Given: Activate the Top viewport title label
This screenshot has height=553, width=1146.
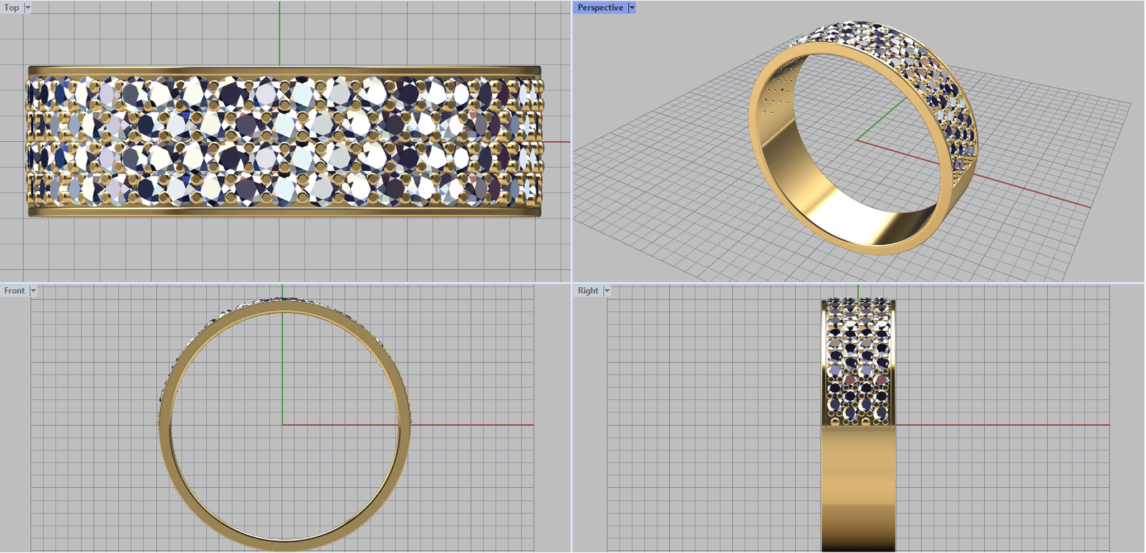Looking at the screenshot, I should 12,8.
